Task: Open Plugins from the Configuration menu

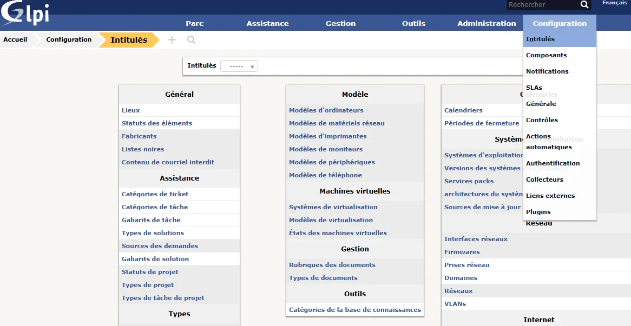Action: click(x=538, y=212)
